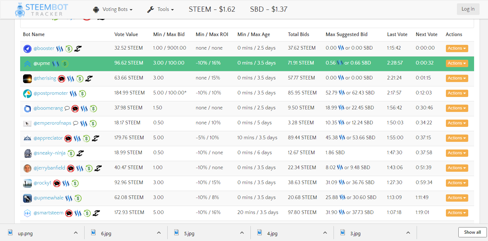The width and height of the screenshot is (488, 241).
Task: Click the Vote Value column header
Action: click(126, 34)
